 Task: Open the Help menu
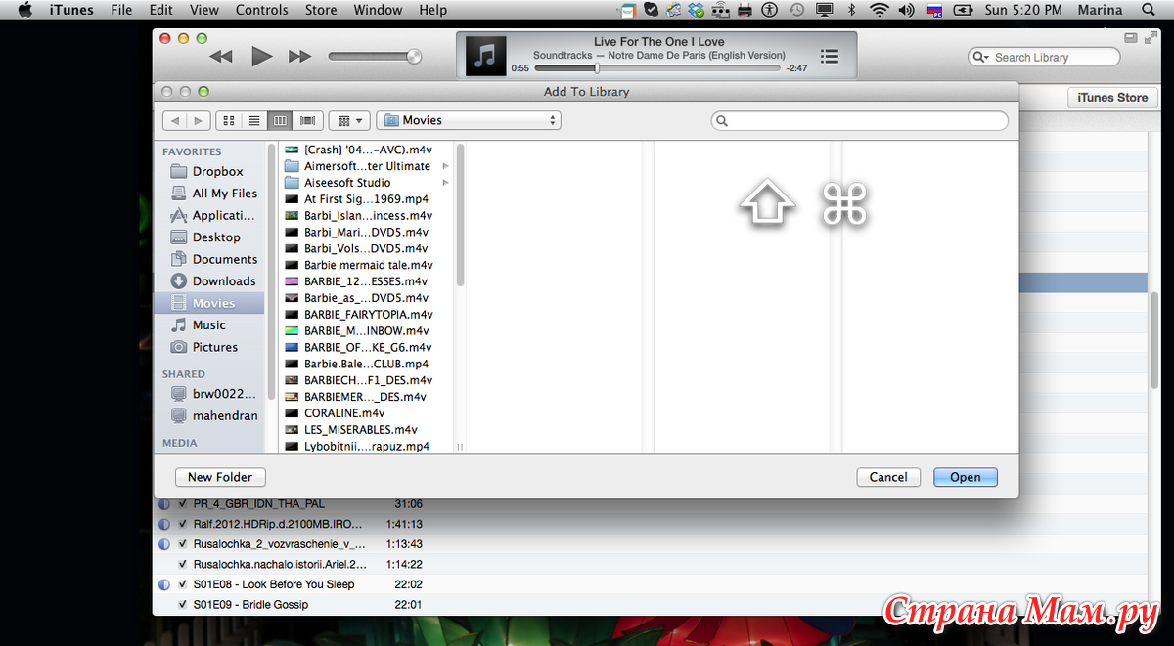[x=432, y=10]
